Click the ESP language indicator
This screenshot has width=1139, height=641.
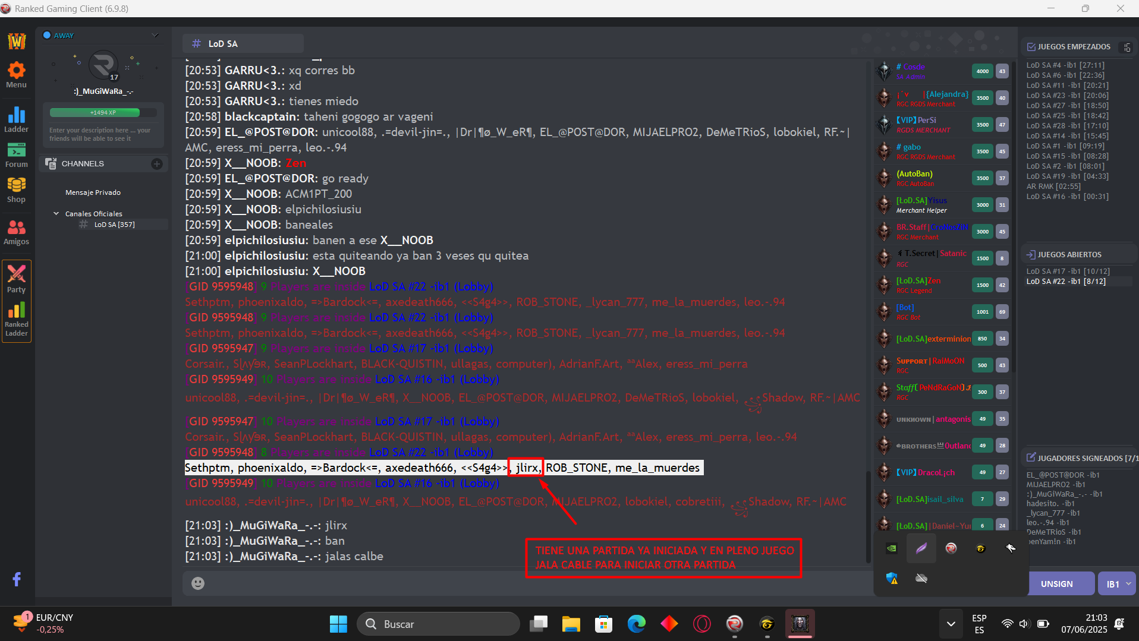tap(979, 624)
